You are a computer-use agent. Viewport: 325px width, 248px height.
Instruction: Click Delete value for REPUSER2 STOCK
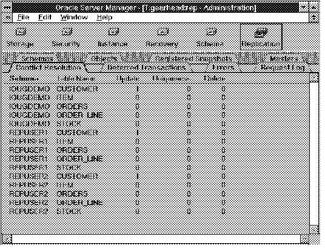(x=223, y=211)
